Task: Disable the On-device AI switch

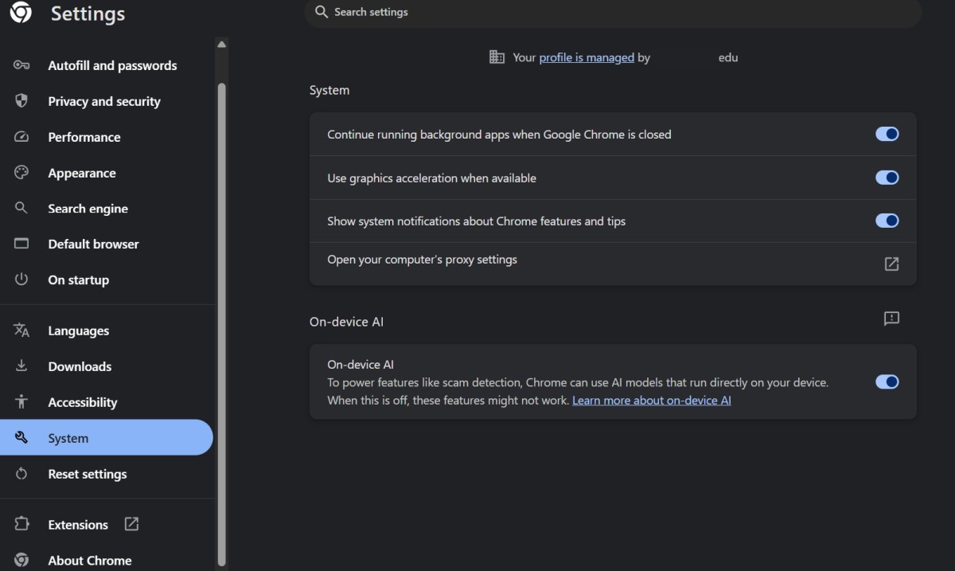Action: 887,382
